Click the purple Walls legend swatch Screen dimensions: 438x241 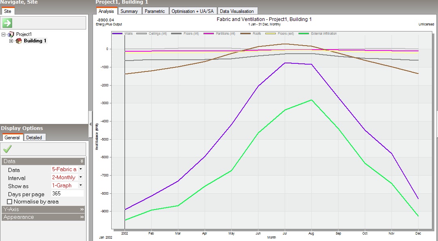coord(117,34)
